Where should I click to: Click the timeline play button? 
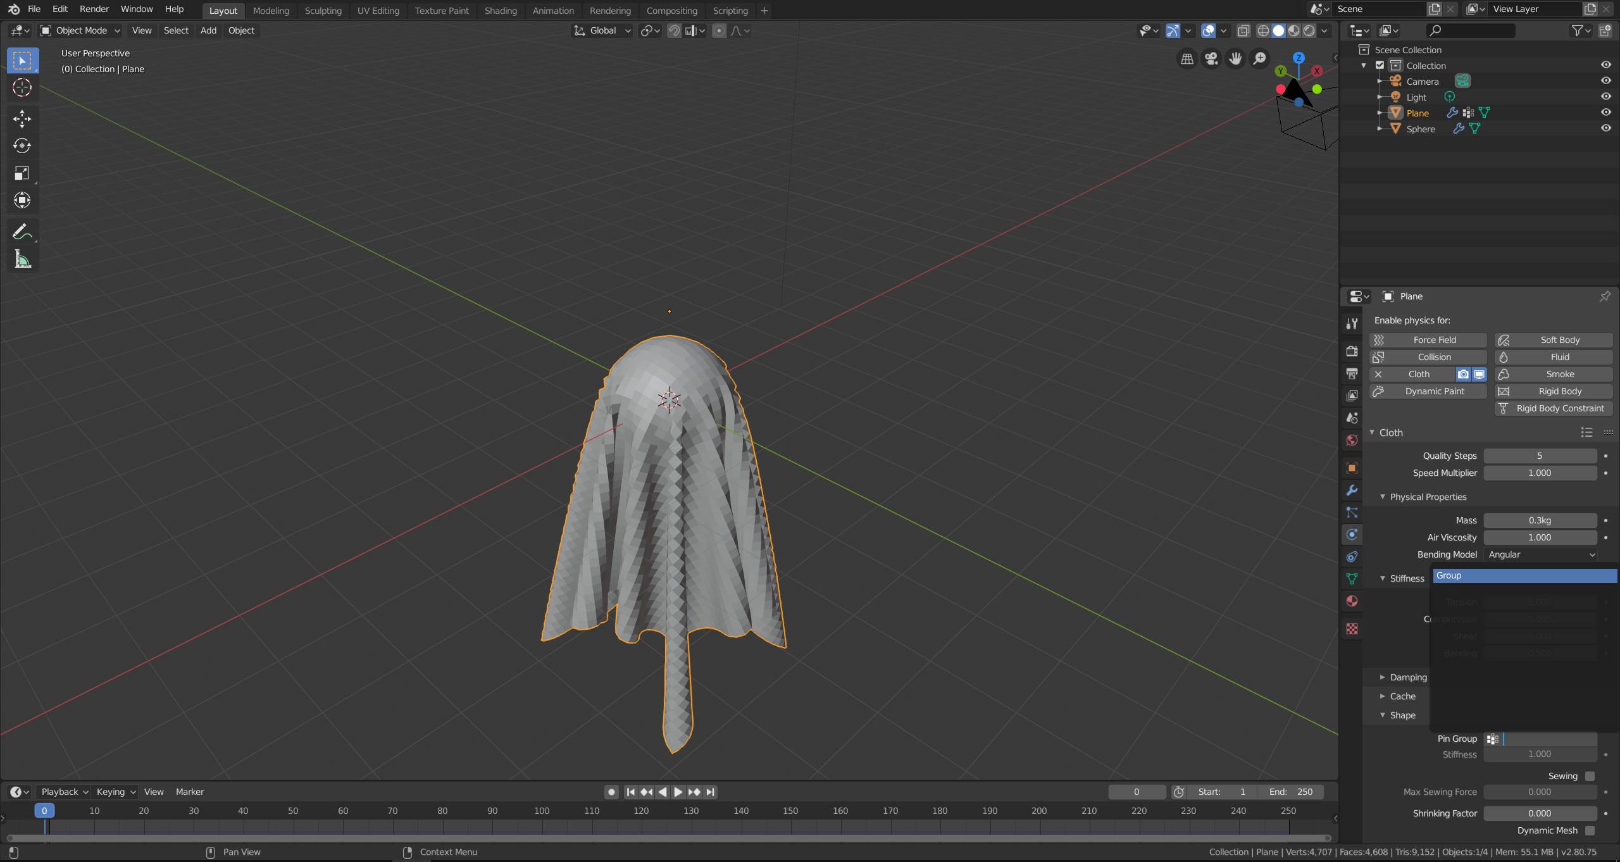coord(678,792)
